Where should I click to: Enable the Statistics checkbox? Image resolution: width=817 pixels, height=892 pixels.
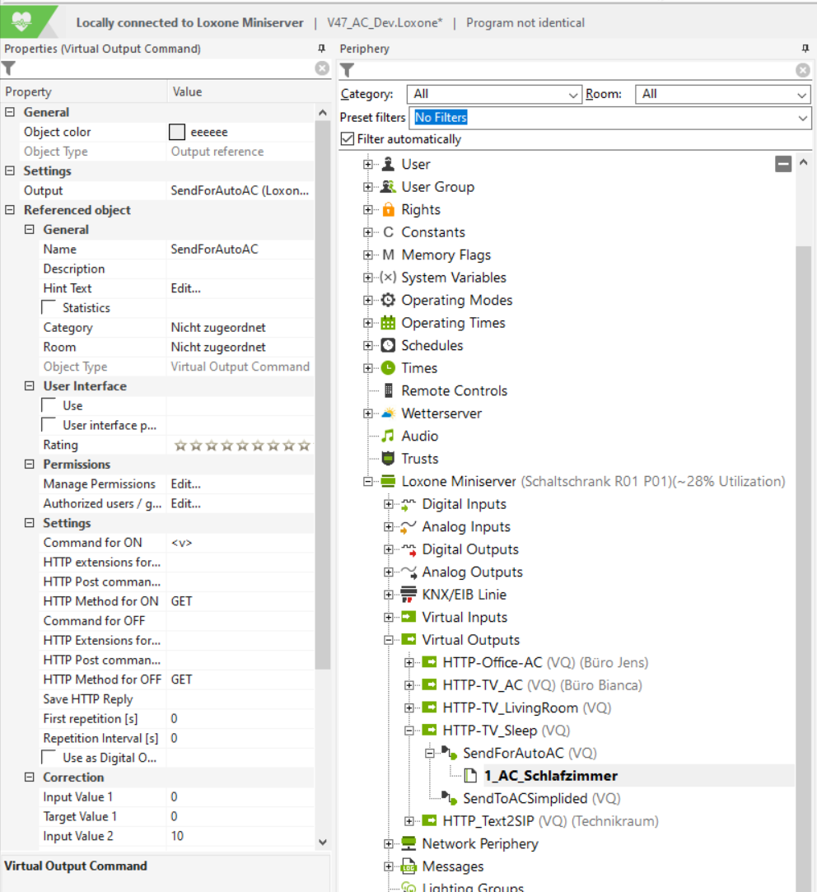(49, 308)
